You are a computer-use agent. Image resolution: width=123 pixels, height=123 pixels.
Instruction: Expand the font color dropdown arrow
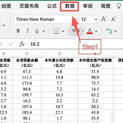[96, 31]
